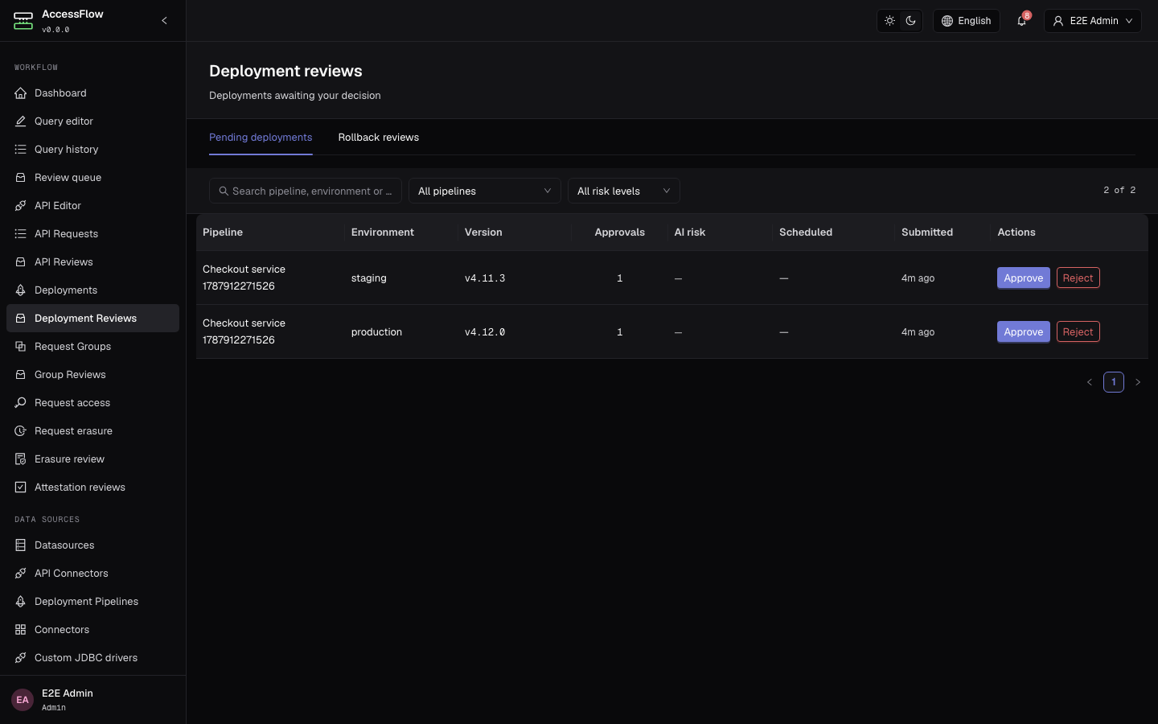This screenshot has height=724, width=1158.
Task: Open the E2E Admin user menu
Action: click(1093, 21)
